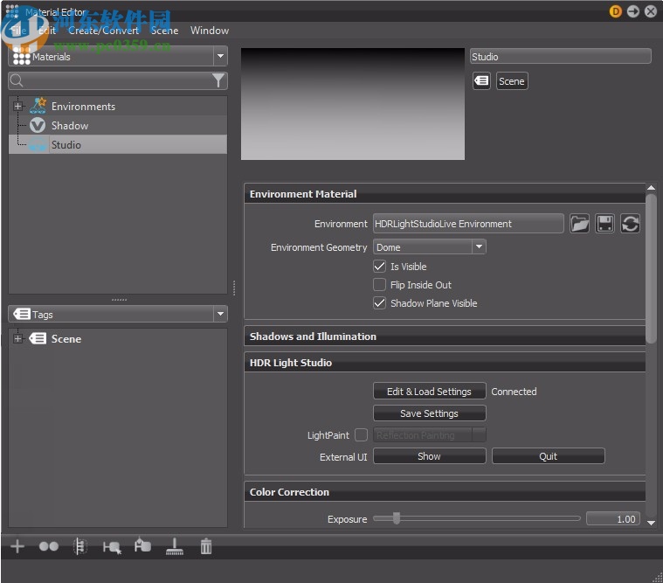Click the properties panel scroll up arrow
This screenshot has height=583, width=663.
click(x=651, y=187)
